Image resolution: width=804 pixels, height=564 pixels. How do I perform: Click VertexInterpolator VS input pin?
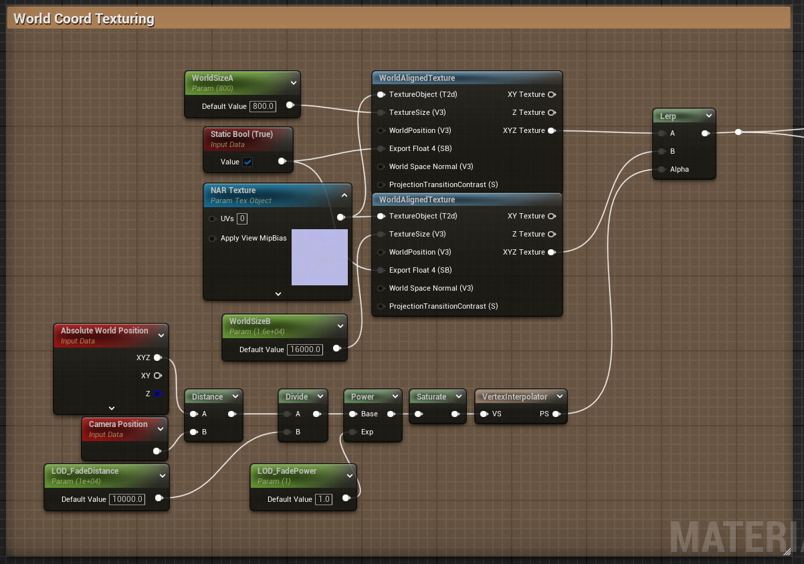coord(483,414)
